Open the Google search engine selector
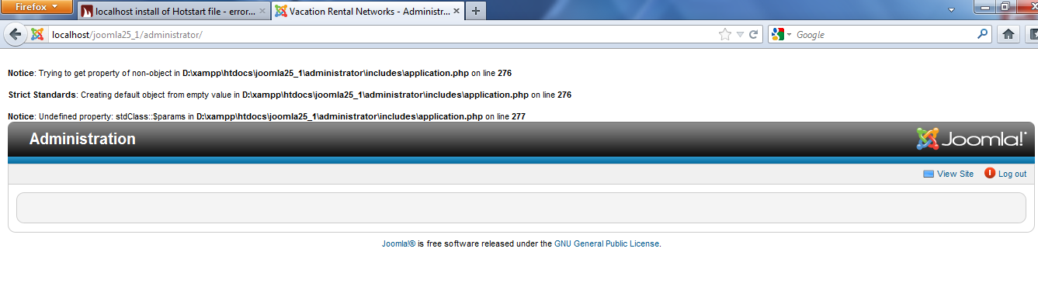Image resolution: width=1038 pixels, height=290 pixels. [x=781, y=34]
